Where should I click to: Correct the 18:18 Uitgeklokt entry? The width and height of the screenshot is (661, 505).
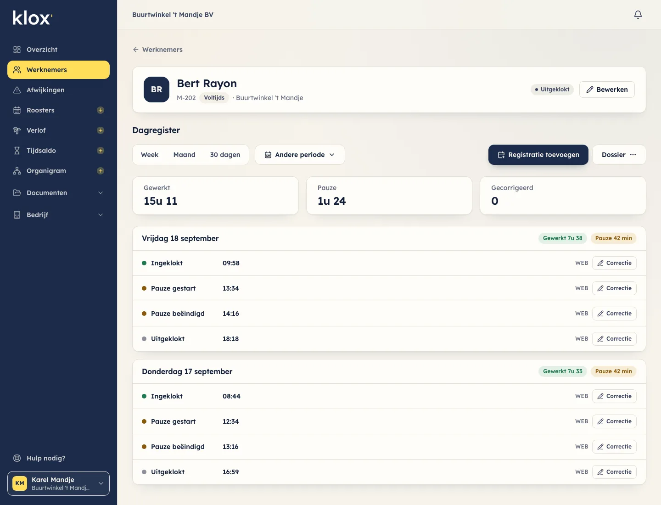(x=614, y=339)
